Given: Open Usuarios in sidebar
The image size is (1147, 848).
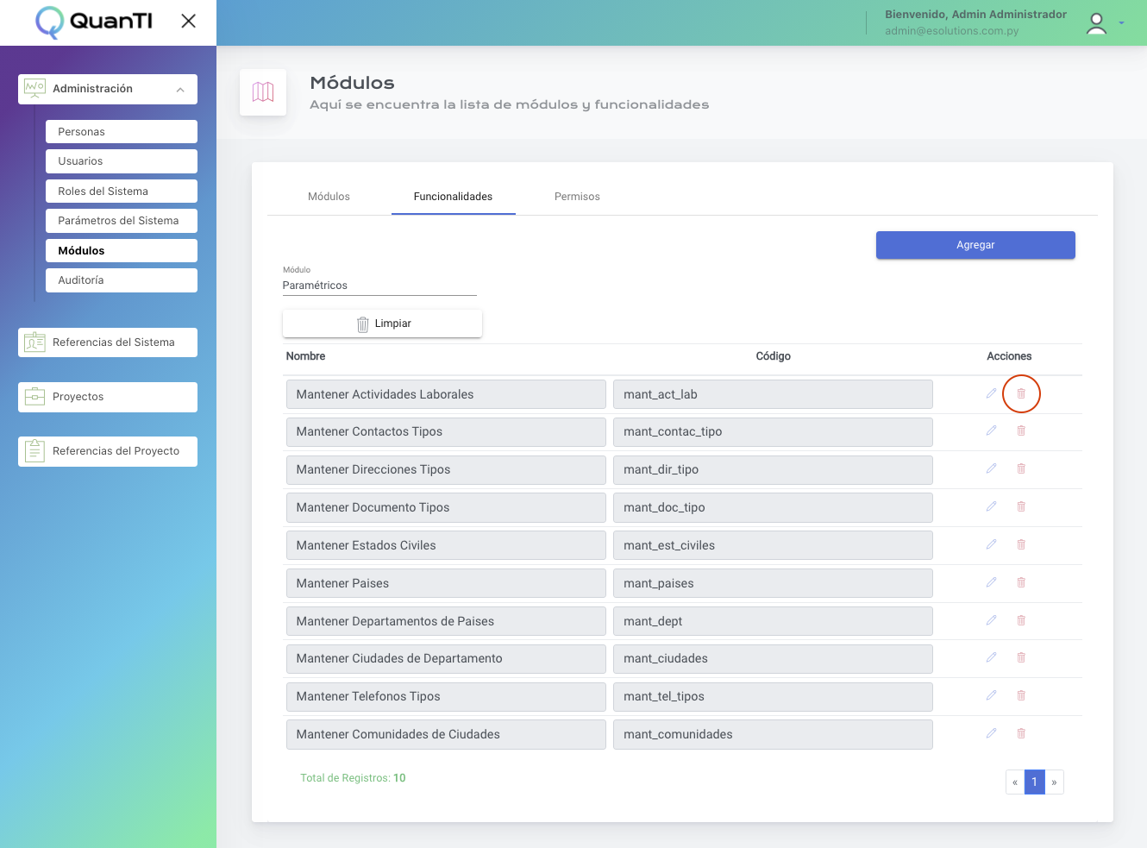Looking at the screenshot, I should click(x=122, y=161).
